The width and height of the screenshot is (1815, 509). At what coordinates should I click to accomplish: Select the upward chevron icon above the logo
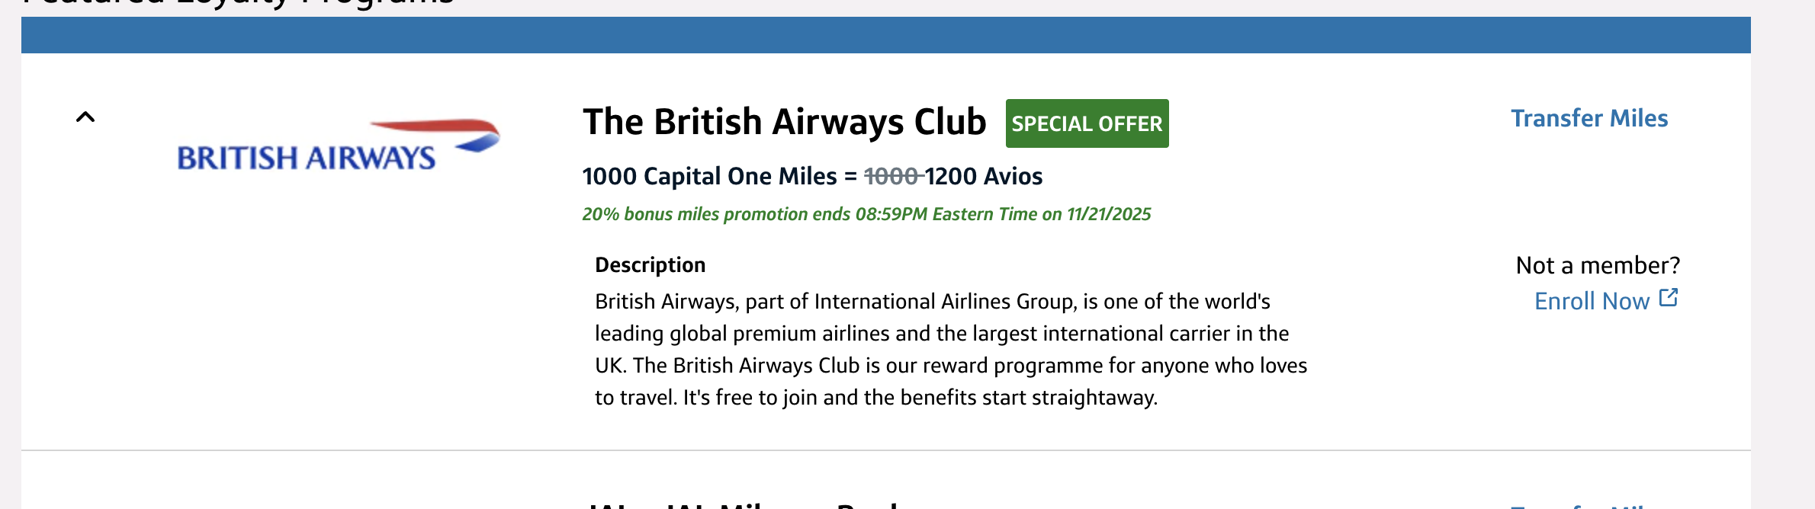(86, 117)
